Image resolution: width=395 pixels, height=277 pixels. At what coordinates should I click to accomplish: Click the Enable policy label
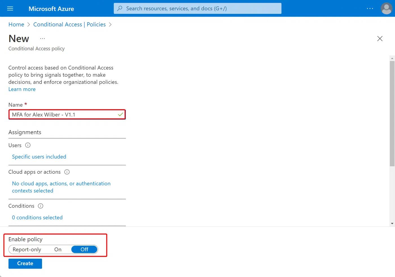coord(25,239)
